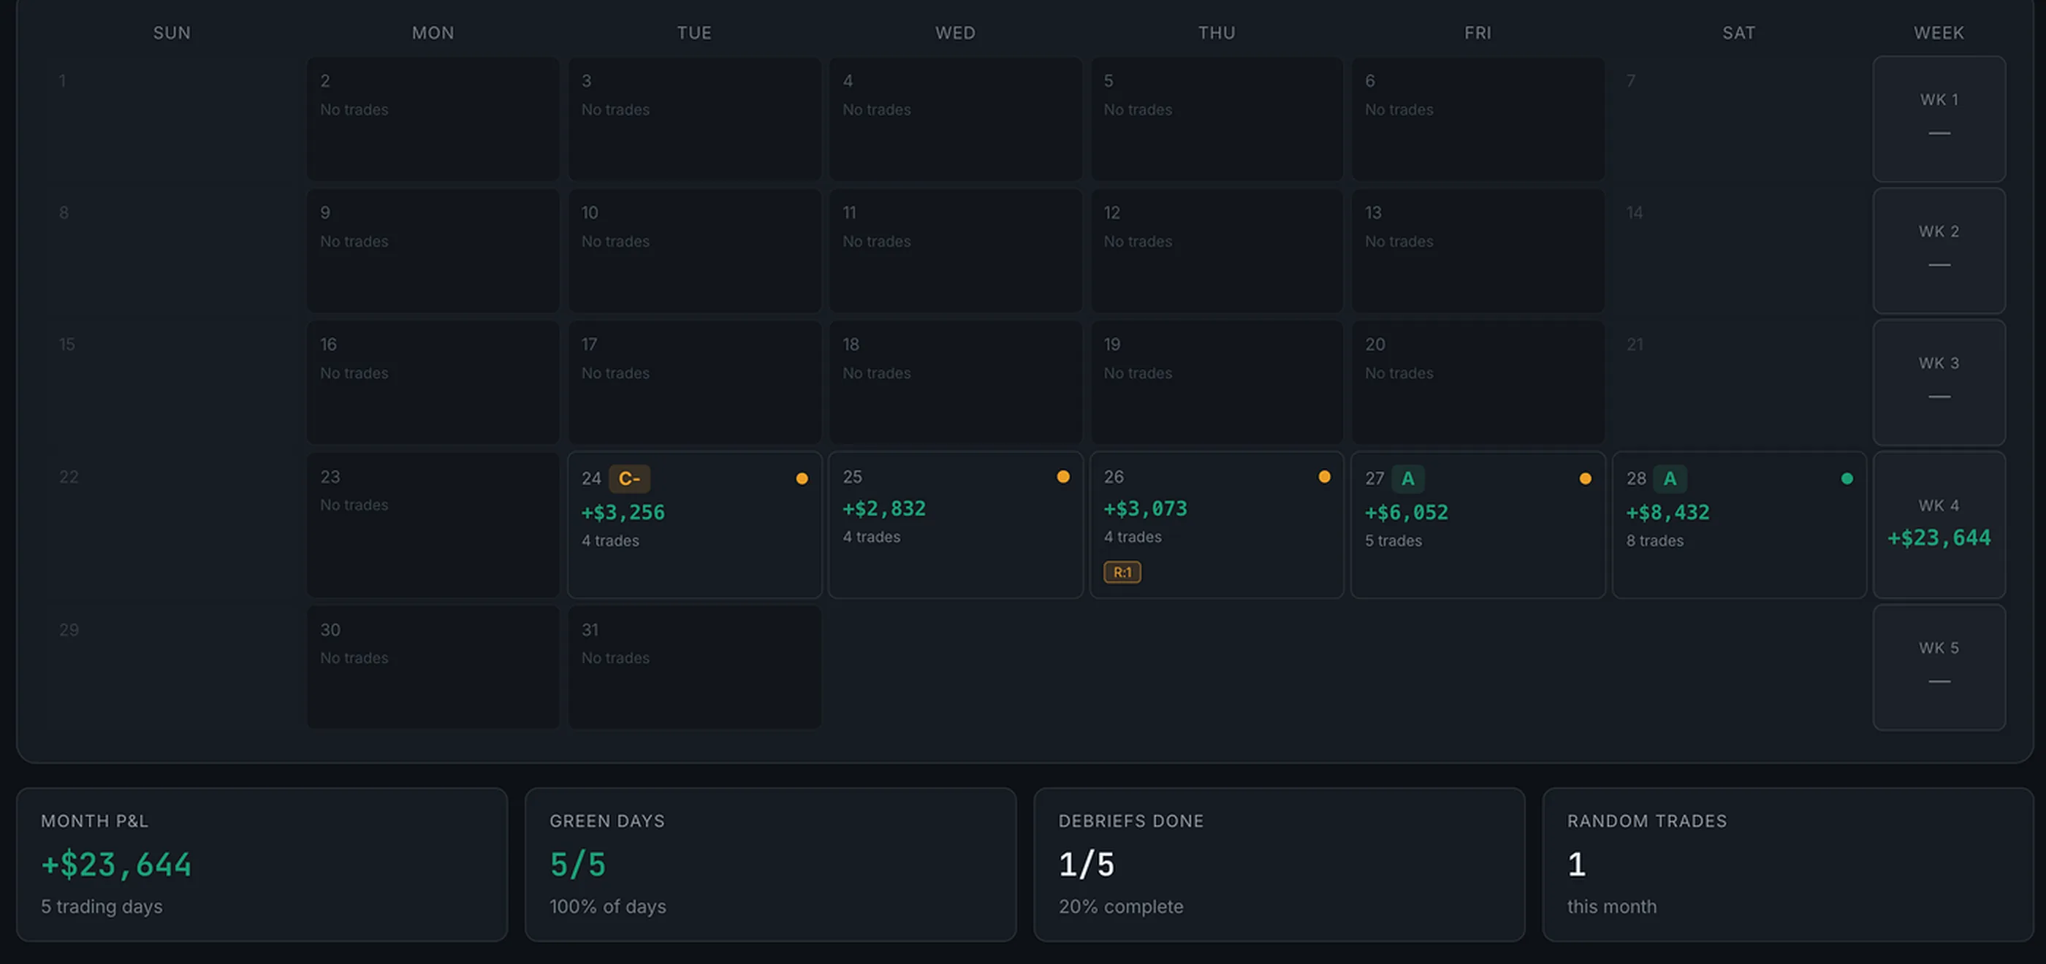Select the WK 1 weekly summary box
2046x964 pixels.
[x=1939, y=119]
